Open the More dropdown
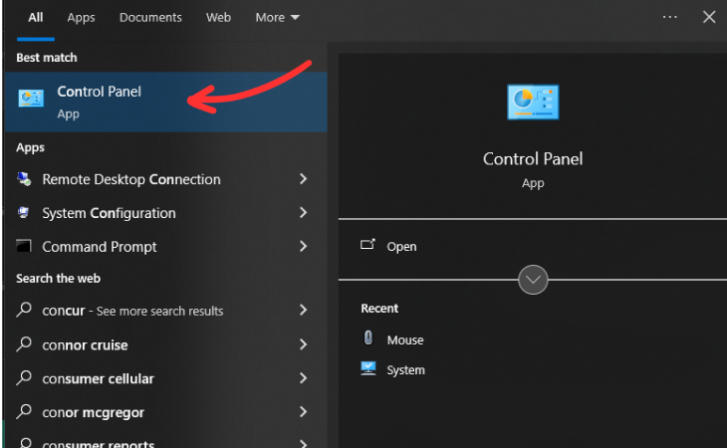The image size is (727, 448). coord(277,18)
